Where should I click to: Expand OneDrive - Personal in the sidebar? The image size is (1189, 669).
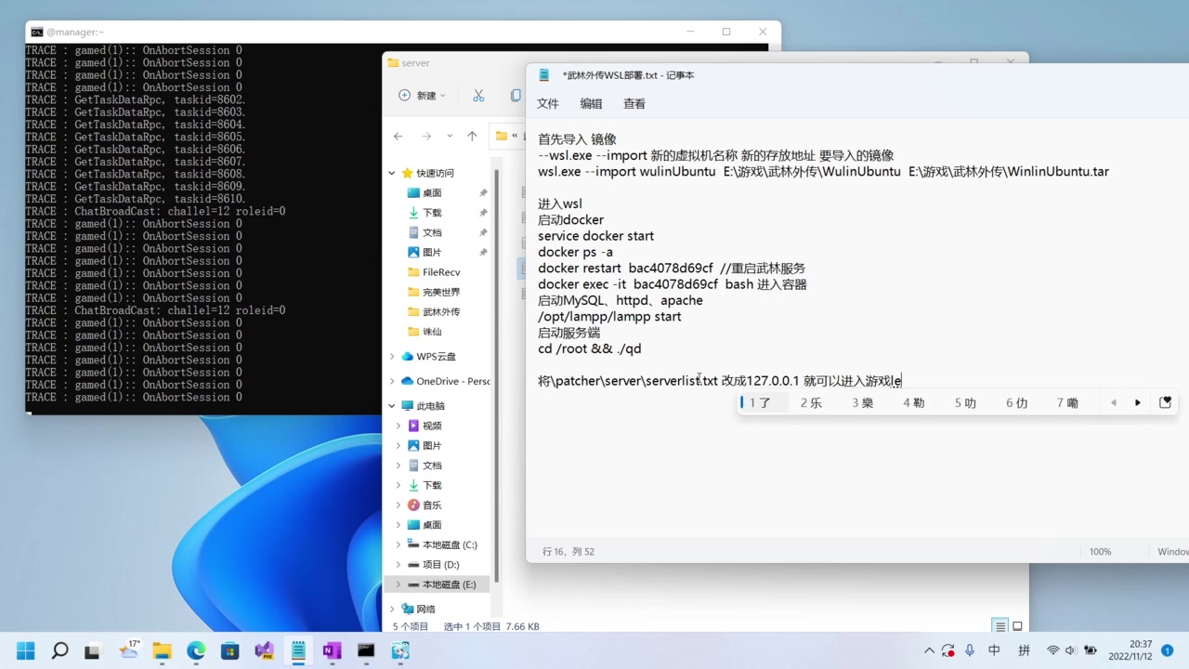point(392,381)
